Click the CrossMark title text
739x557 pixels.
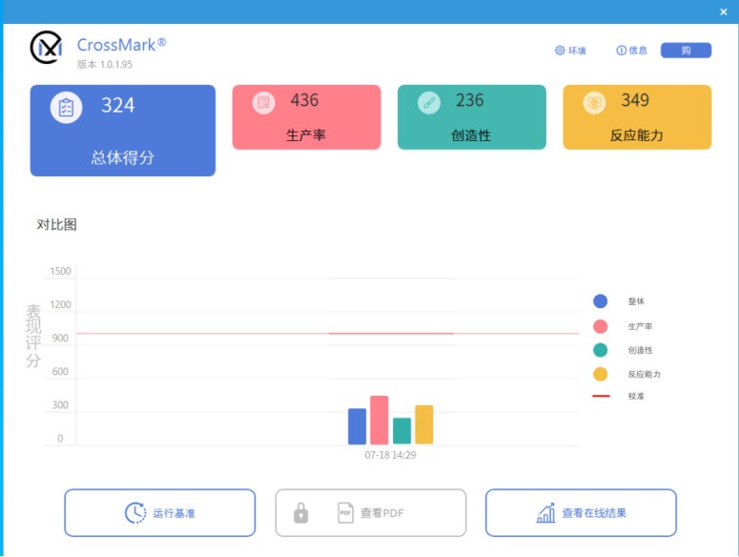click(x=121, y=45)
